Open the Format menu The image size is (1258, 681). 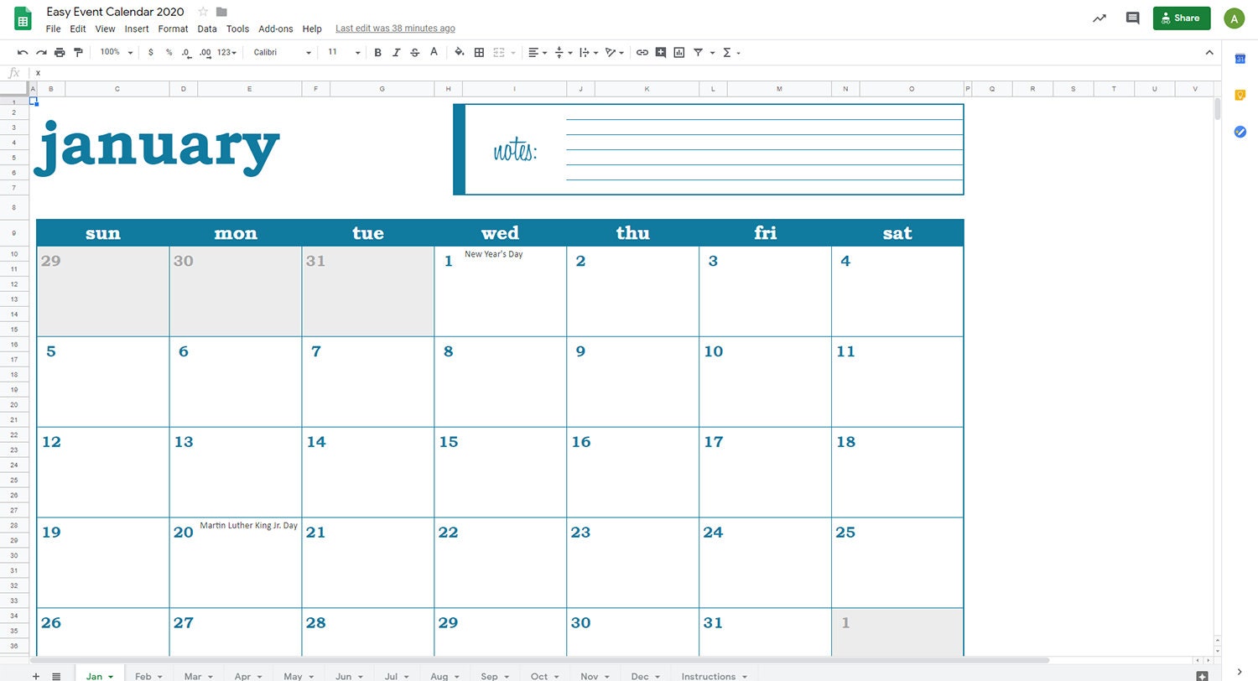[x=174, y=29]
